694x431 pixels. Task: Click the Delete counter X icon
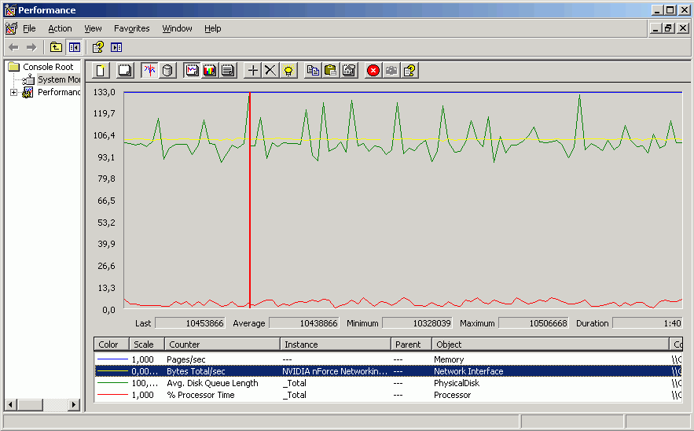click(x=270, y=71)
